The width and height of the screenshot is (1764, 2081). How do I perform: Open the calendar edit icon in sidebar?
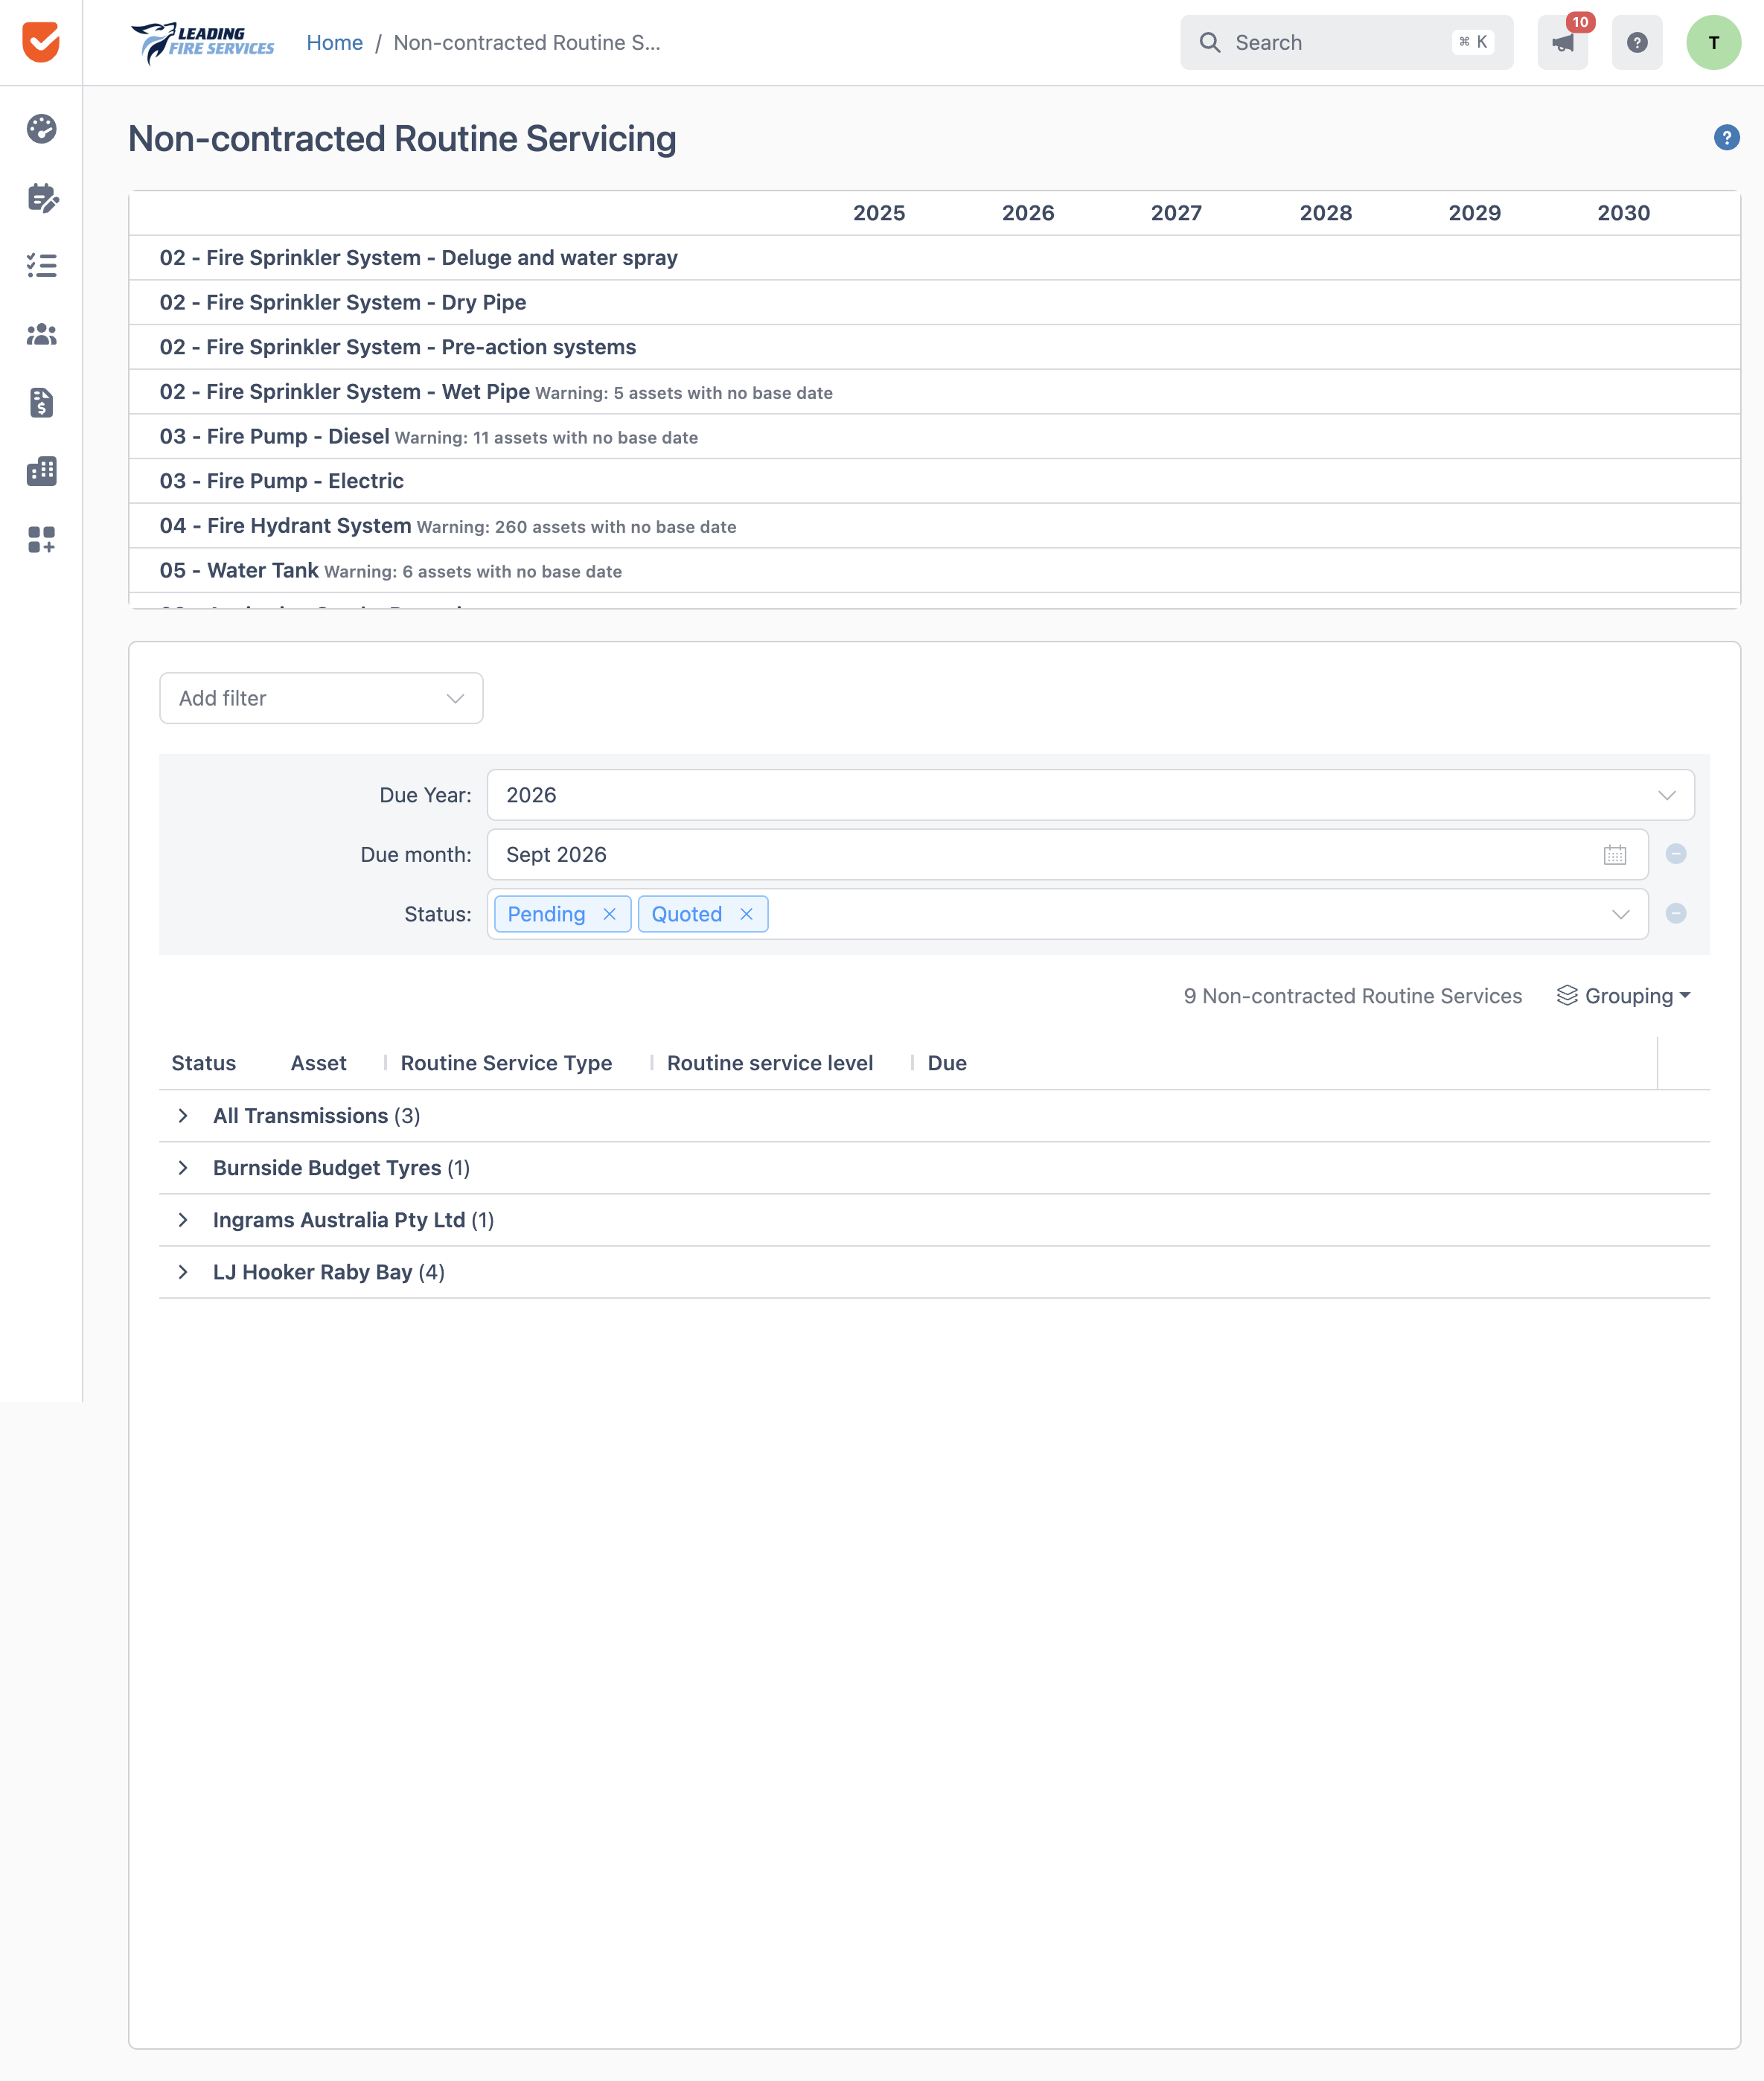42,198
